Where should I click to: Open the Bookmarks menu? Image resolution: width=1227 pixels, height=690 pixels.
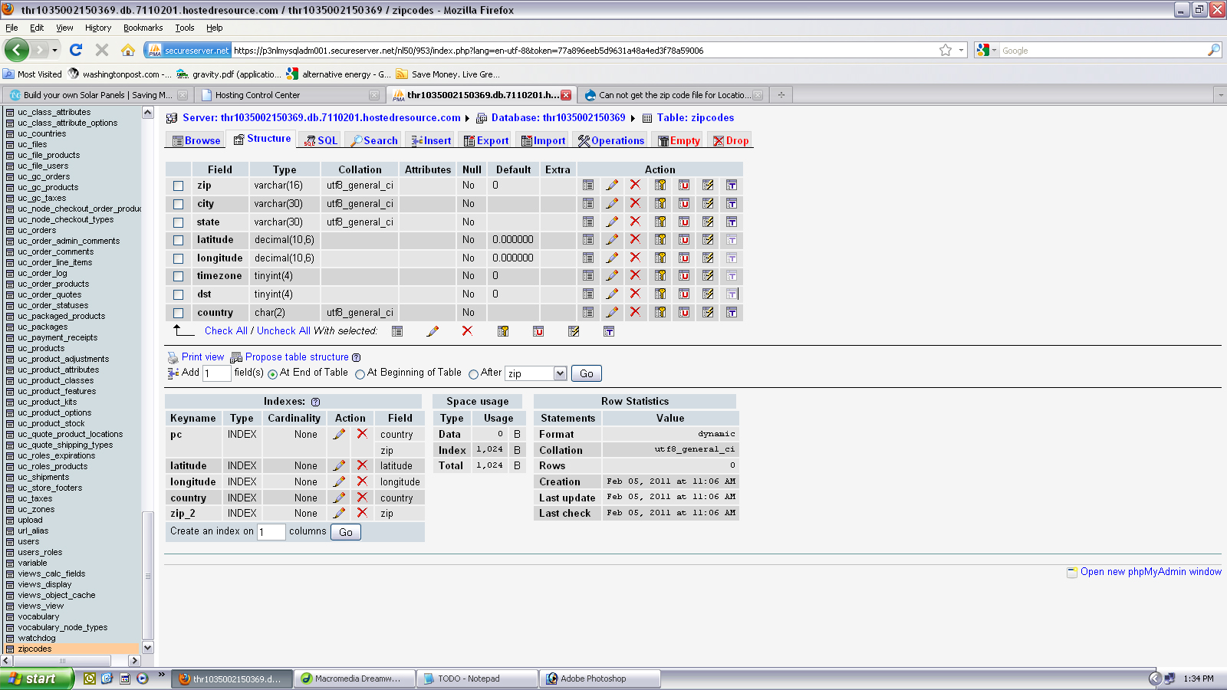pyautogui.click(x=143, y=28)
